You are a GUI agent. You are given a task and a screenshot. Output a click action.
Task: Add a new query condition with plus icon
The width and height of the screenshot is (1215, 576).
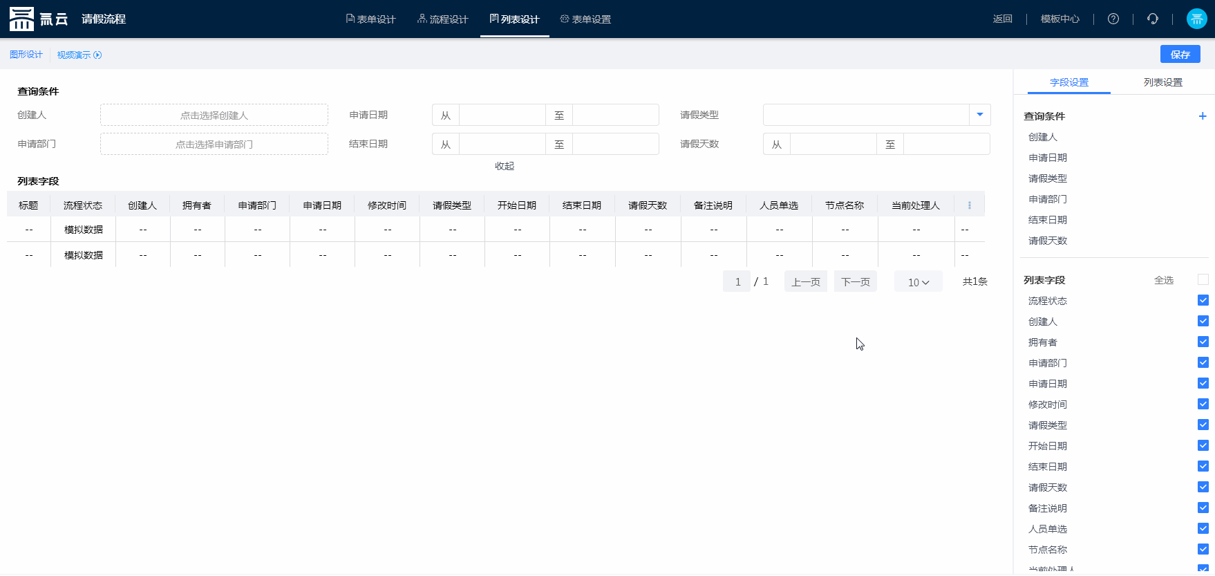[1203, 116]
